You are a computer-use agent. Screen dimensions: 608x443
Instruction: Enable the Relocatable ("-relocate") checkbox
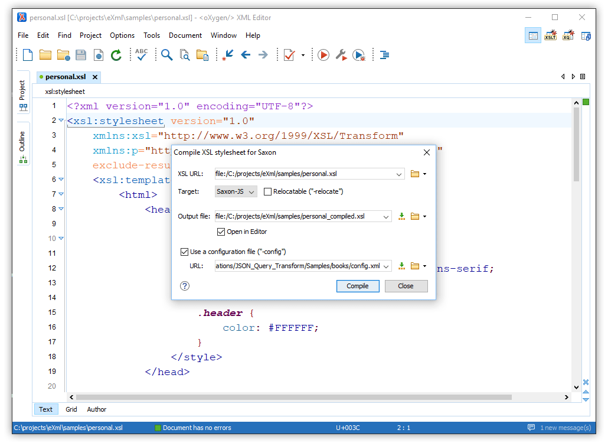pyautogui.click(x=267, y=191)
